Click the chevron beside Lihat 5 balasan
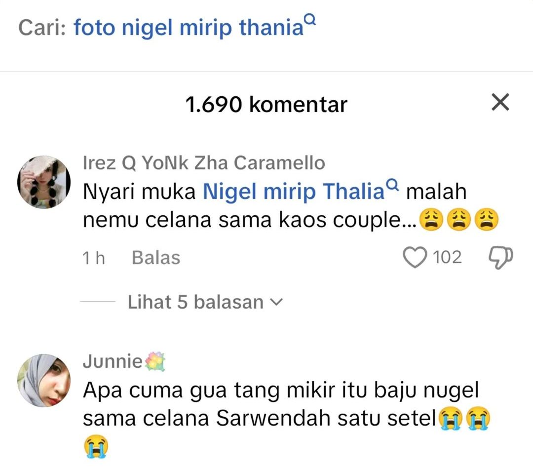Image resolution: width=533 pixels, height=470 pixels. click(x=276, y=302)
